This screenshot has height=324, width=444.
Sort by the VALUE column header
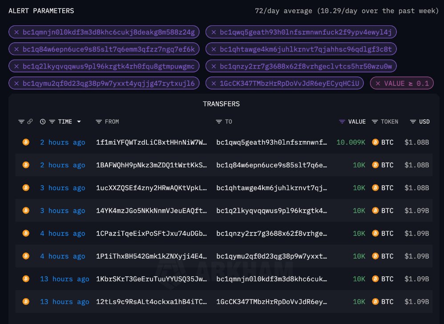point(357,121)
